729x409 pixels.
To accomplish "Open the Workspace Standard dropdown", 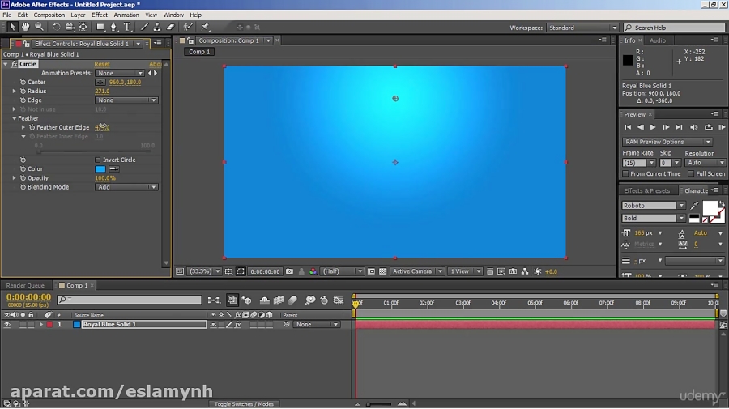I will [582, 28].
